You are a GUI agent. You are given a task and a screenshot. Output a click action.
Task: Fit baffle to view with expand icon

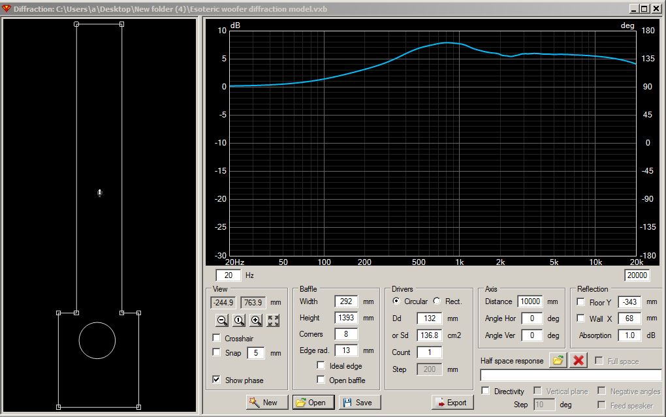[273, 320]
